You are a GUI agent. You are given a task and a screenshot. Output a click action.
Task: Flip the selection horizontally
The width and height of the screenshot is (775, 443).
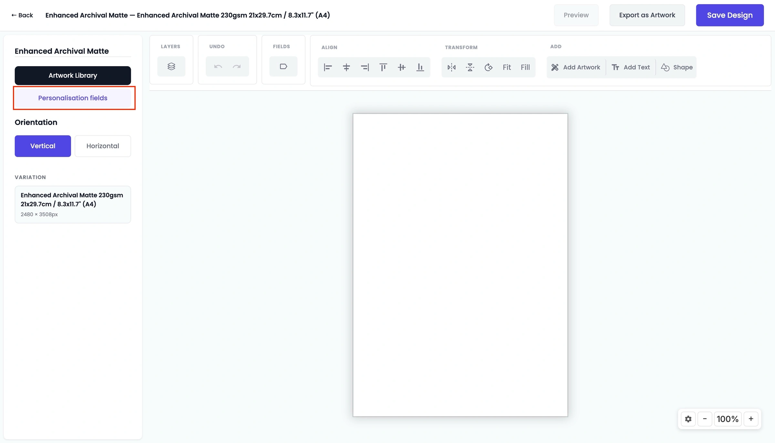point(451,67)
